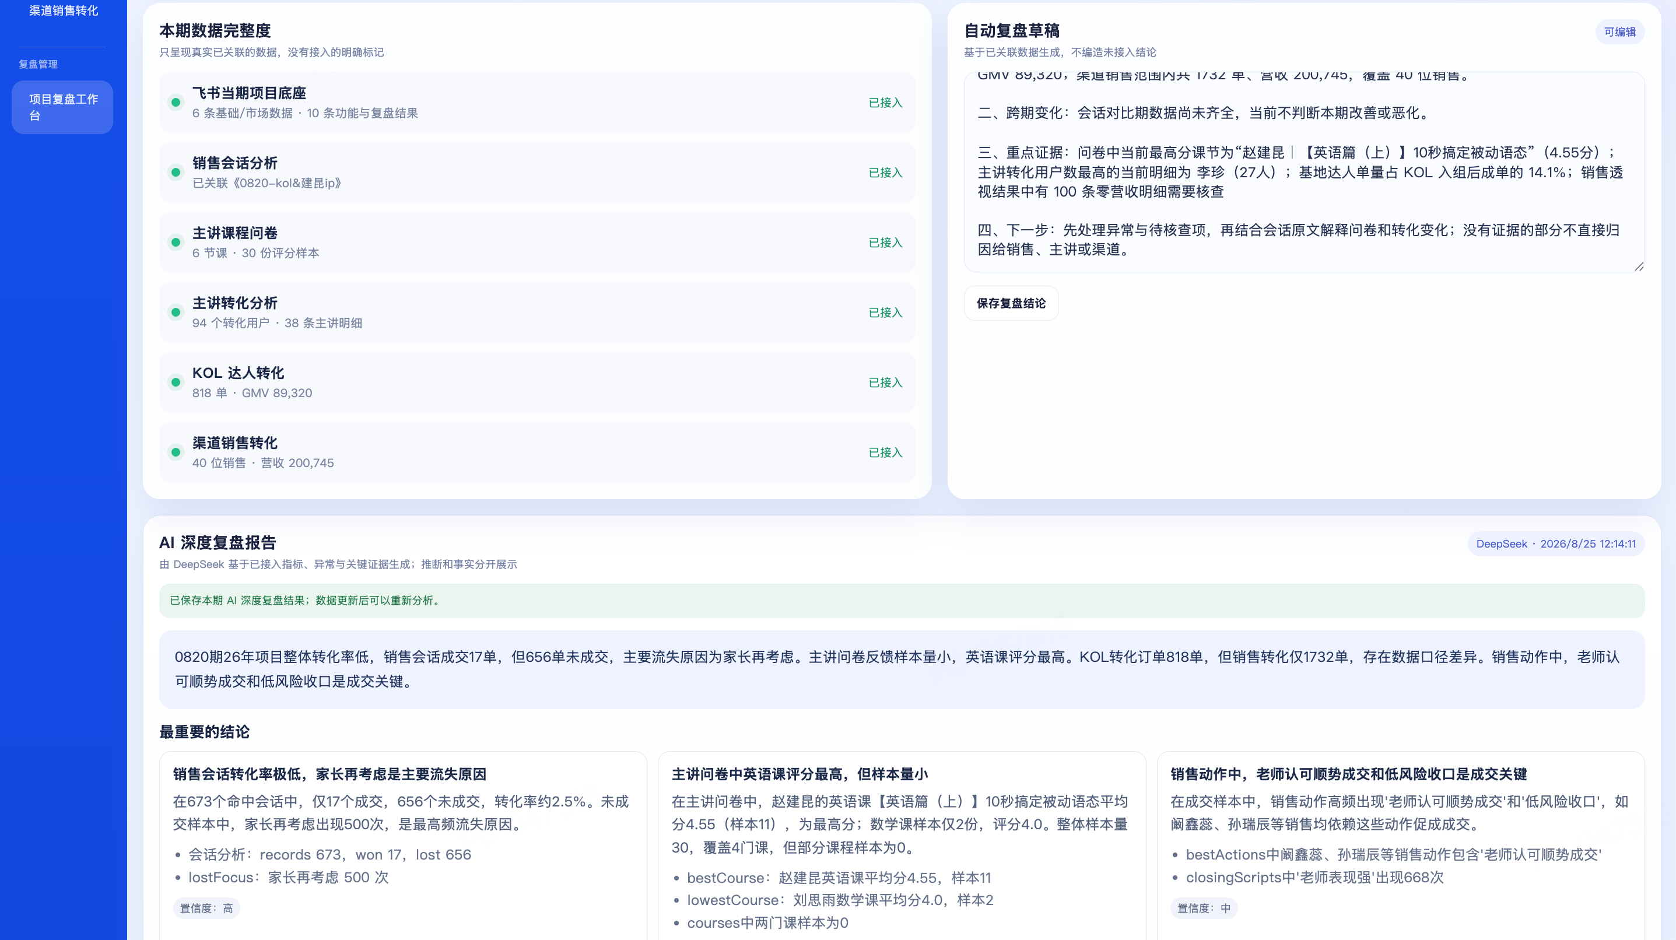Open card 销售动作中，老师认可顺势成交和低风险收口是成交关键

click(x=1401, y=846)
